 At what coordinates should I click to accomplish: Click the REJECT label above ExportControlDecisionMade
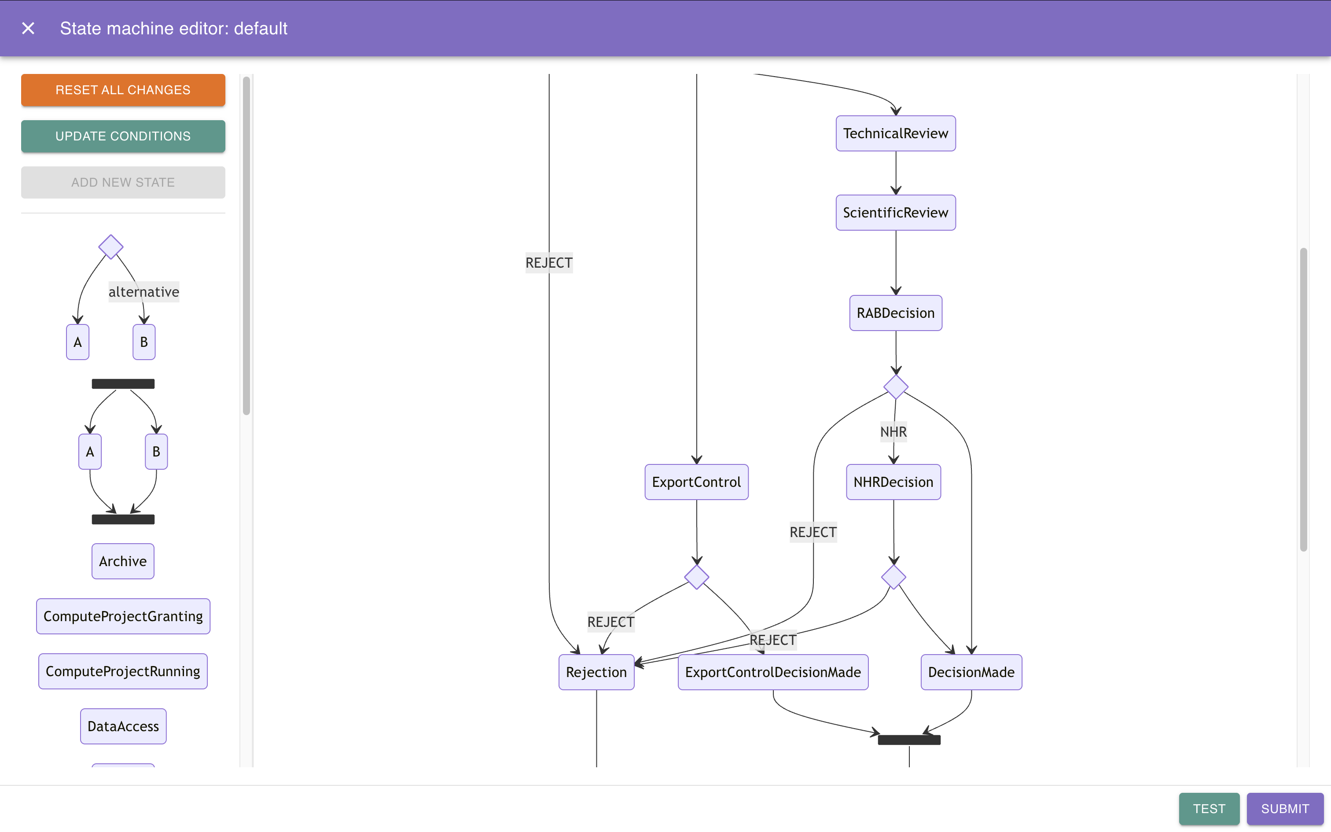click(773, 640)
